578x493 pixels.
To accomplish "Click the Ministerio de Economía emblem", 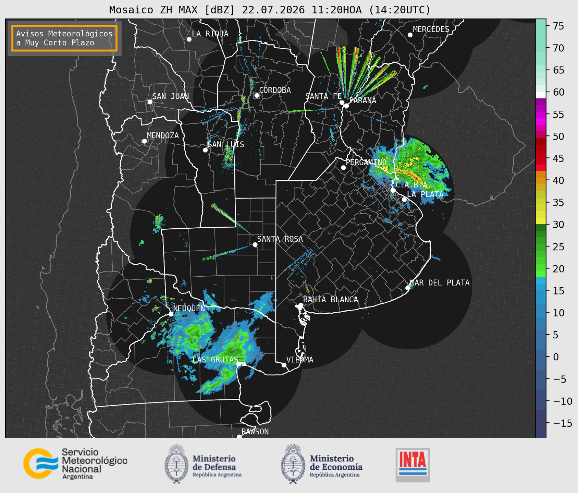I will tap(293, 464).
